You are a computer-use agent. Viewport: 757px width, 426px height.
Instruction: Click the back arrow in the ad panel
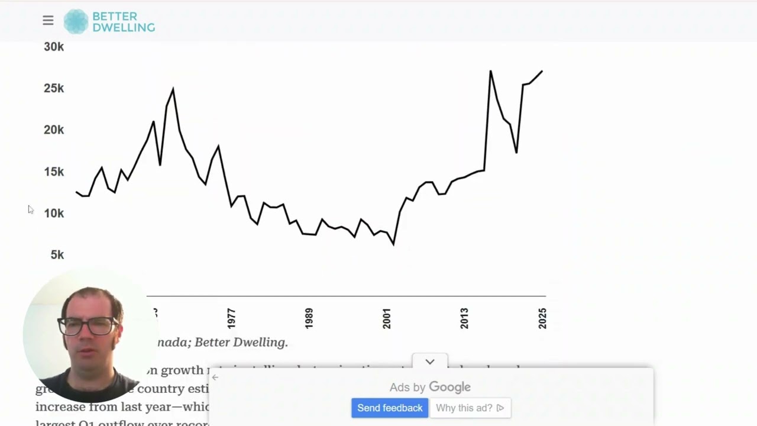coord(215,377)
